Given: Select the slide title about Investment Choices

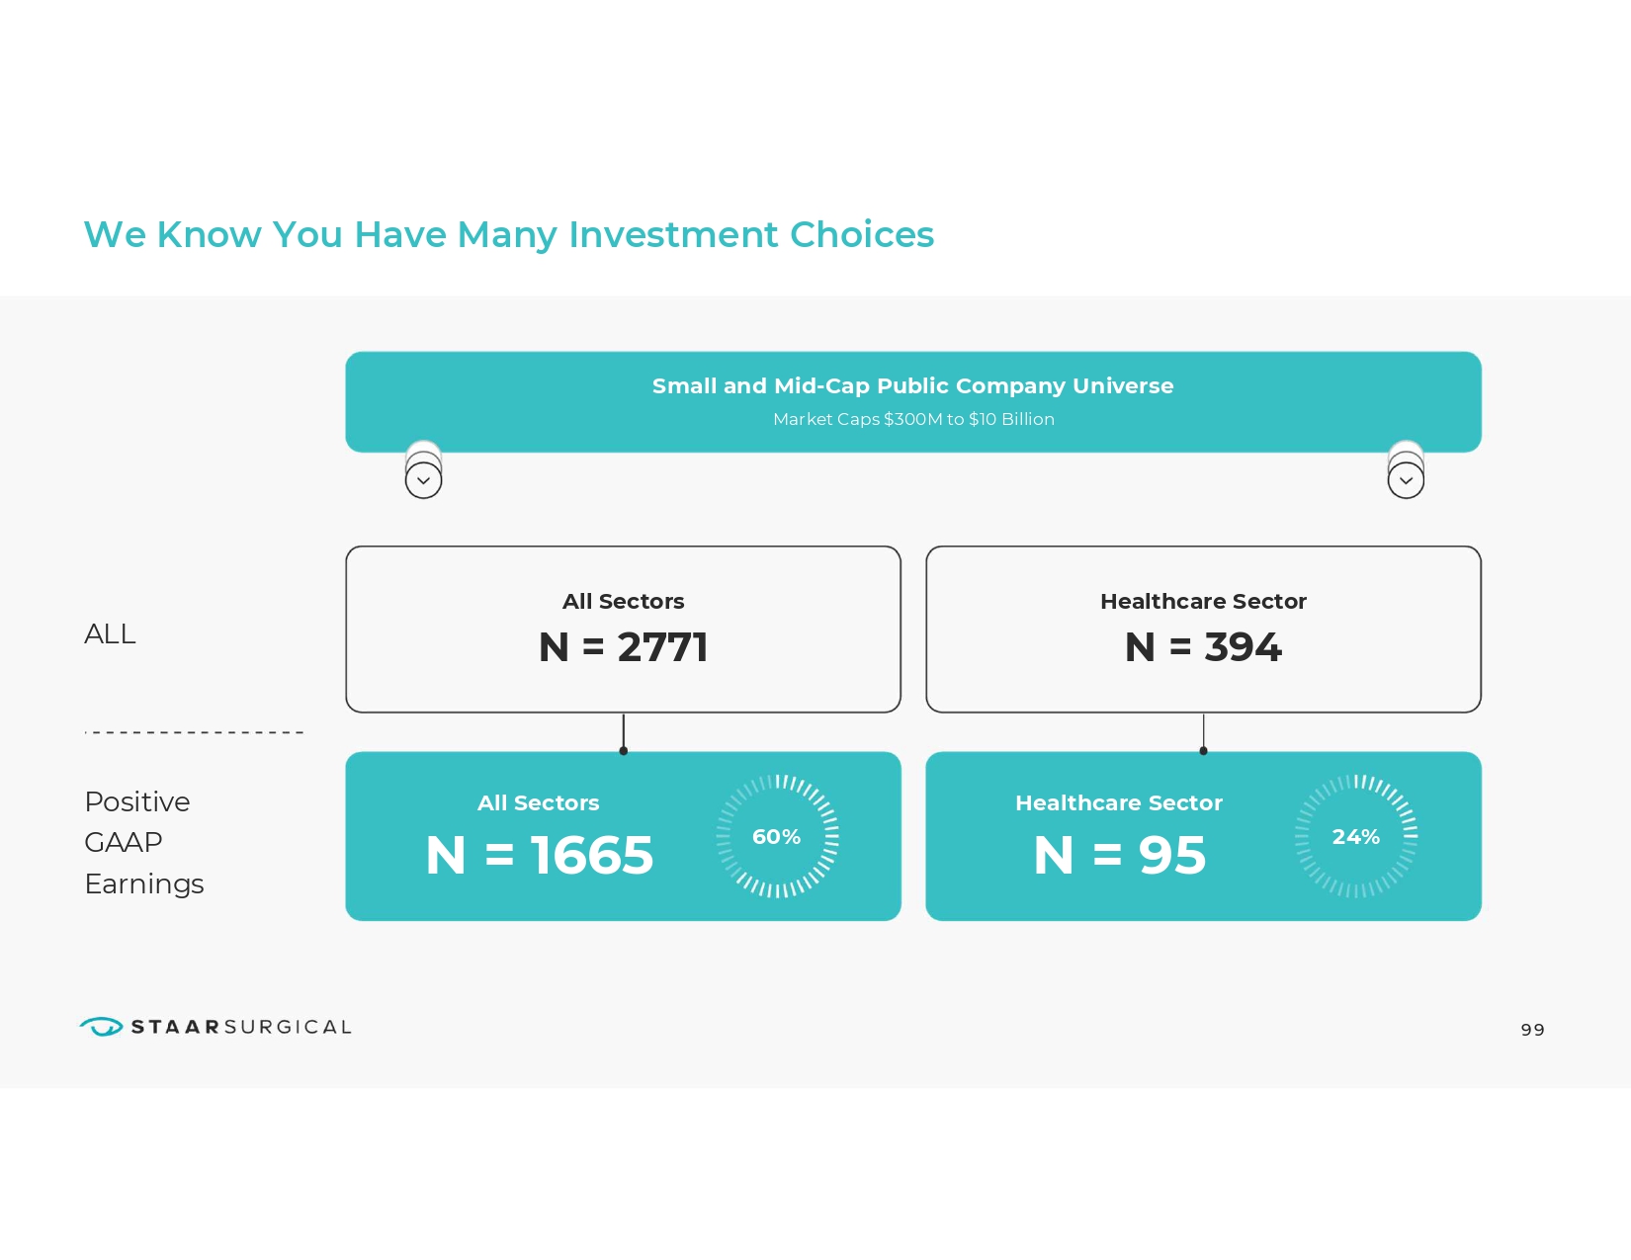Looking at the screenshot, I should coord(508,235).
